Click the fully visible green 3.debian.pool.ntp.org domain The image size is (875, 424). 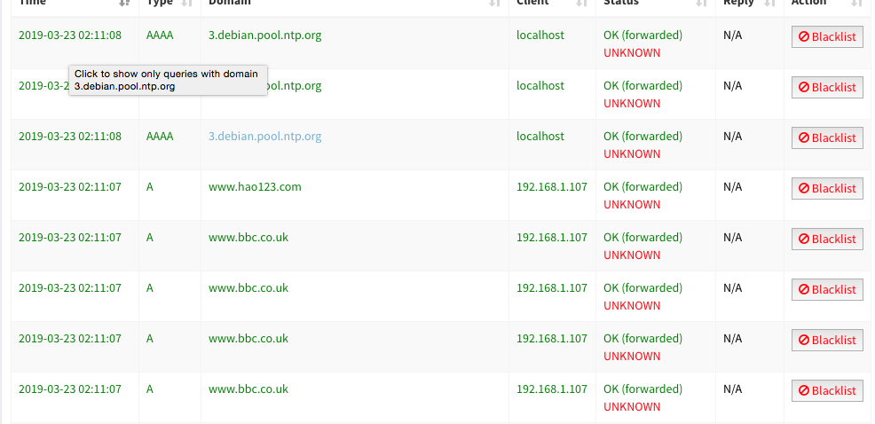265,35
